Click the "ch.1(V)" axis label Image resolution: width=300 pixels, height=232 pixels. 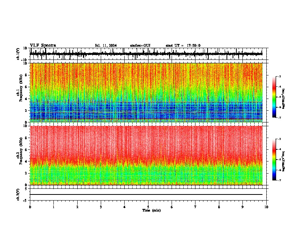pos(18,54)
